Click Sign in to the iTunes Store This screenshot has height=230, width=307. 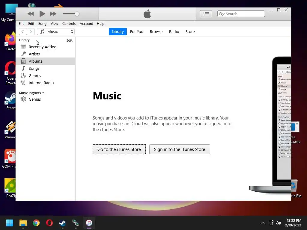pyautogui.click(x=180, y=149)
